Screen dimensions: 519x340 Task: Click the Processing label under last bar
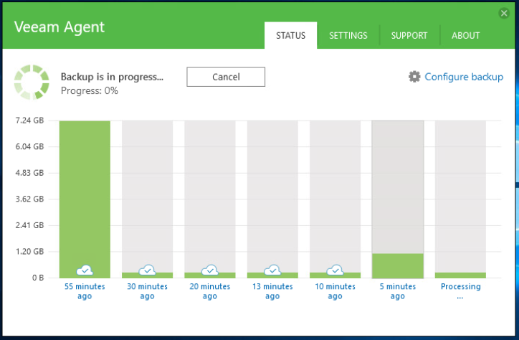pos(460,291)
